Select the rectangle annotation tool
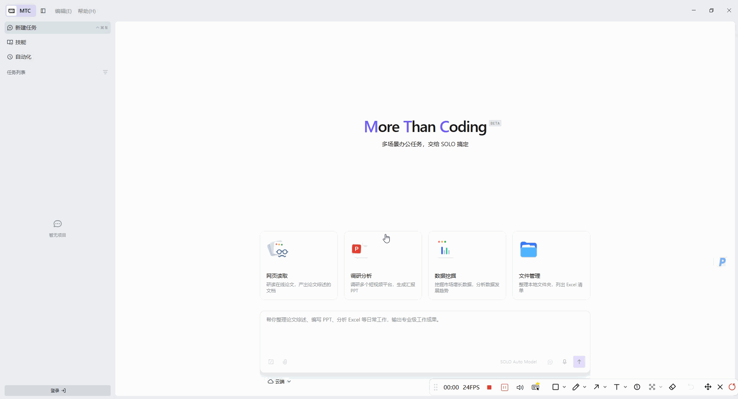This screenshot has width=738, height=399. coord(555,387)
